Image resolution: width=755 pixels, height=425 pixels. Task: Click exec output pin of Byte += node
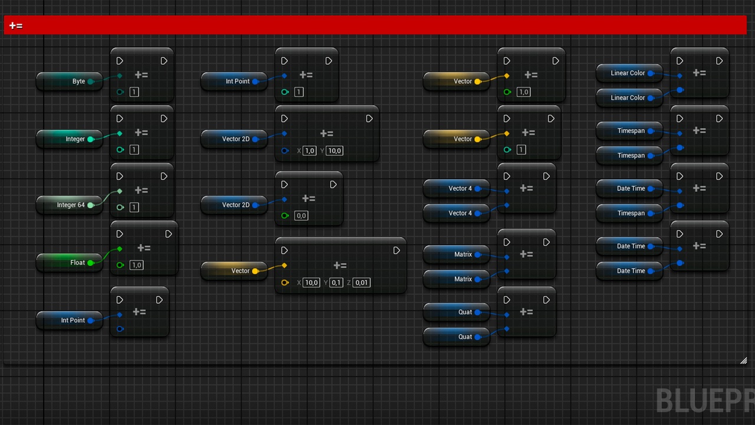(164, 61)
